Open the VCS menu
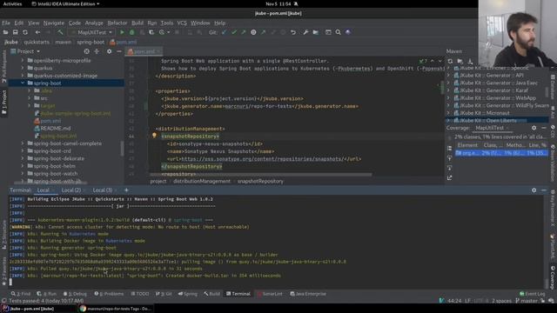557x313 pixels. click(x=182, y=23)
